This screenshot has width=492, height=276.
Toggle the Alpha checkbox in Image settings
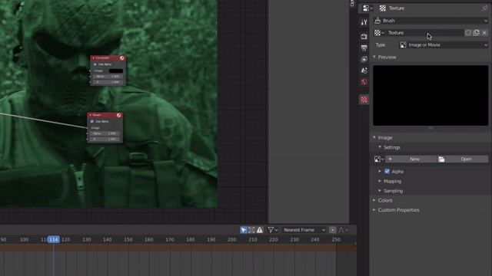pyautogui.click(x=387, y=171)
